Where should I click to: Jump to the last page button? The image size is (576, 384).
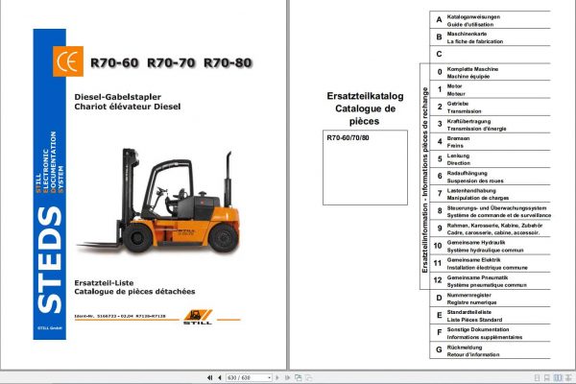pos(287,377)
